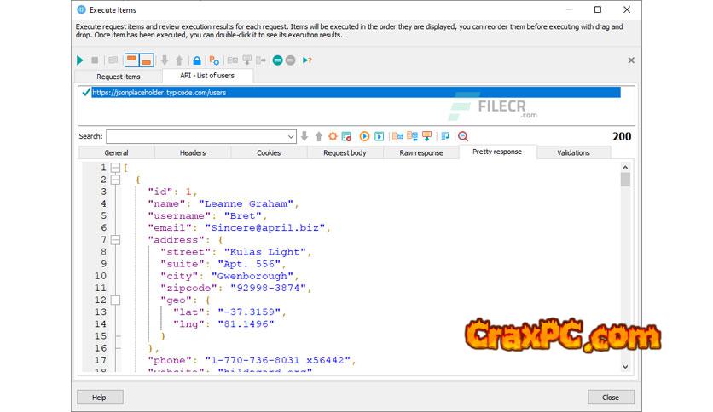Screen dimensions: 713x412
Task: Click the magnifier zoom-out icon
Action: 463,136
